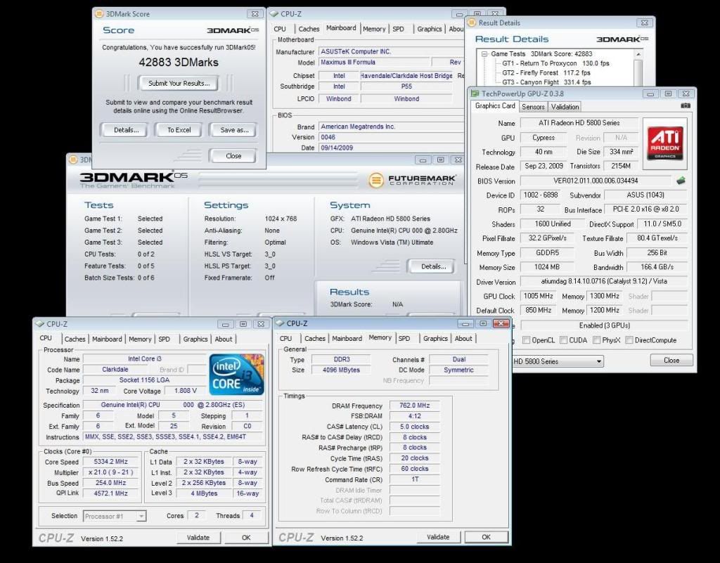
Task: Click title icon of CPU-Z window showing Clocks
Action: 39,324
